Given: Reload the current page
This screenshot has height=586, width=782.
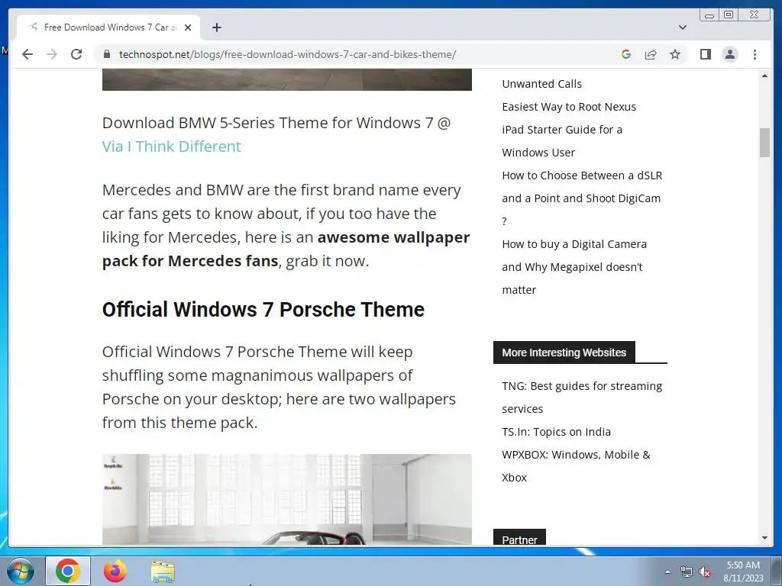Looking at the screenshot, I should pyautogui.click(x=76, y=54).
